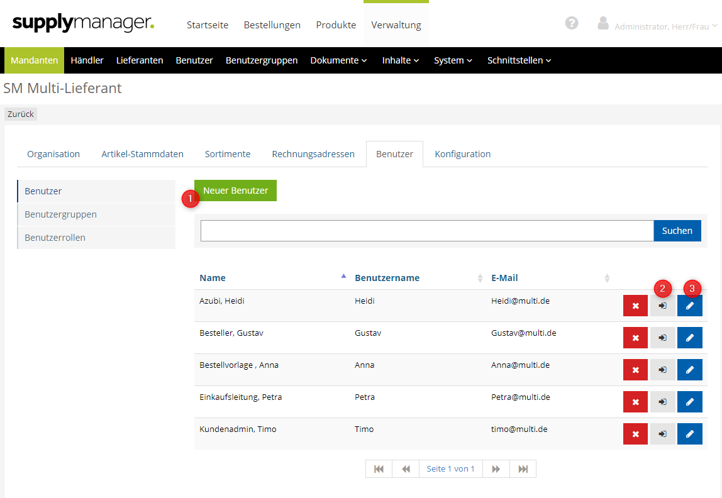Click into the user search input field
The image size is (722, 498).
point(427,231)
